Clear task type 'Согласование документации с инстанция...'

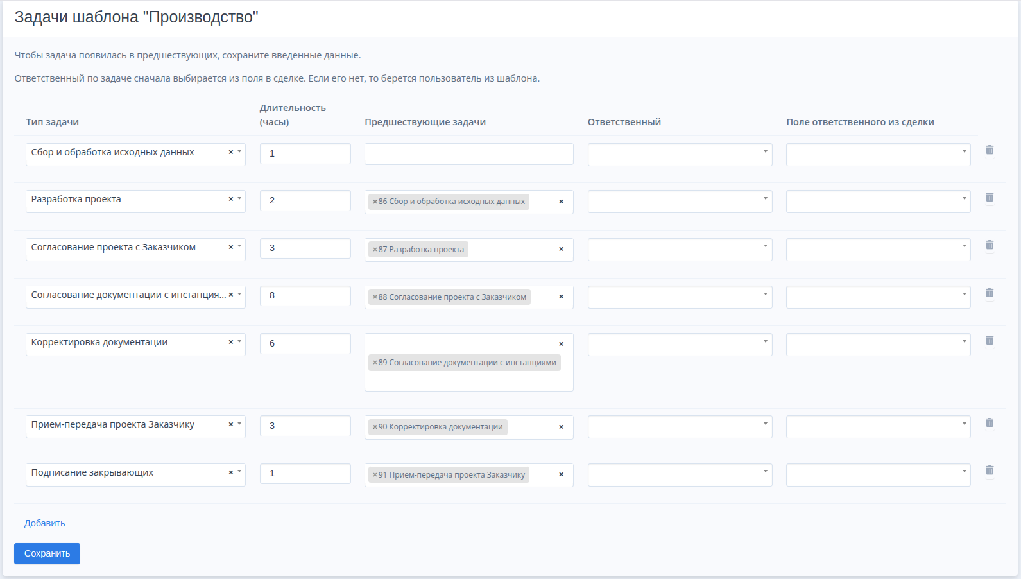click(231, 295)
